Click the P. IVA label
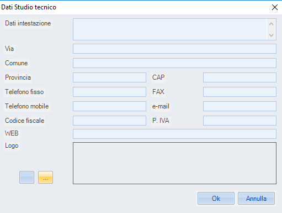 tap(161, 121)
